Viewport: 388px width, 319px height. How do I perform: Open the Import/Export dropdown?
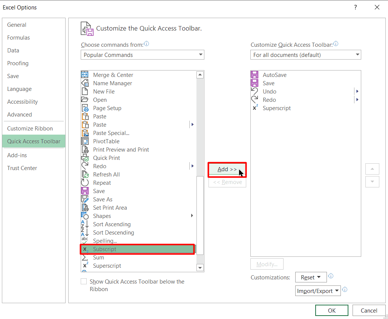317,290
